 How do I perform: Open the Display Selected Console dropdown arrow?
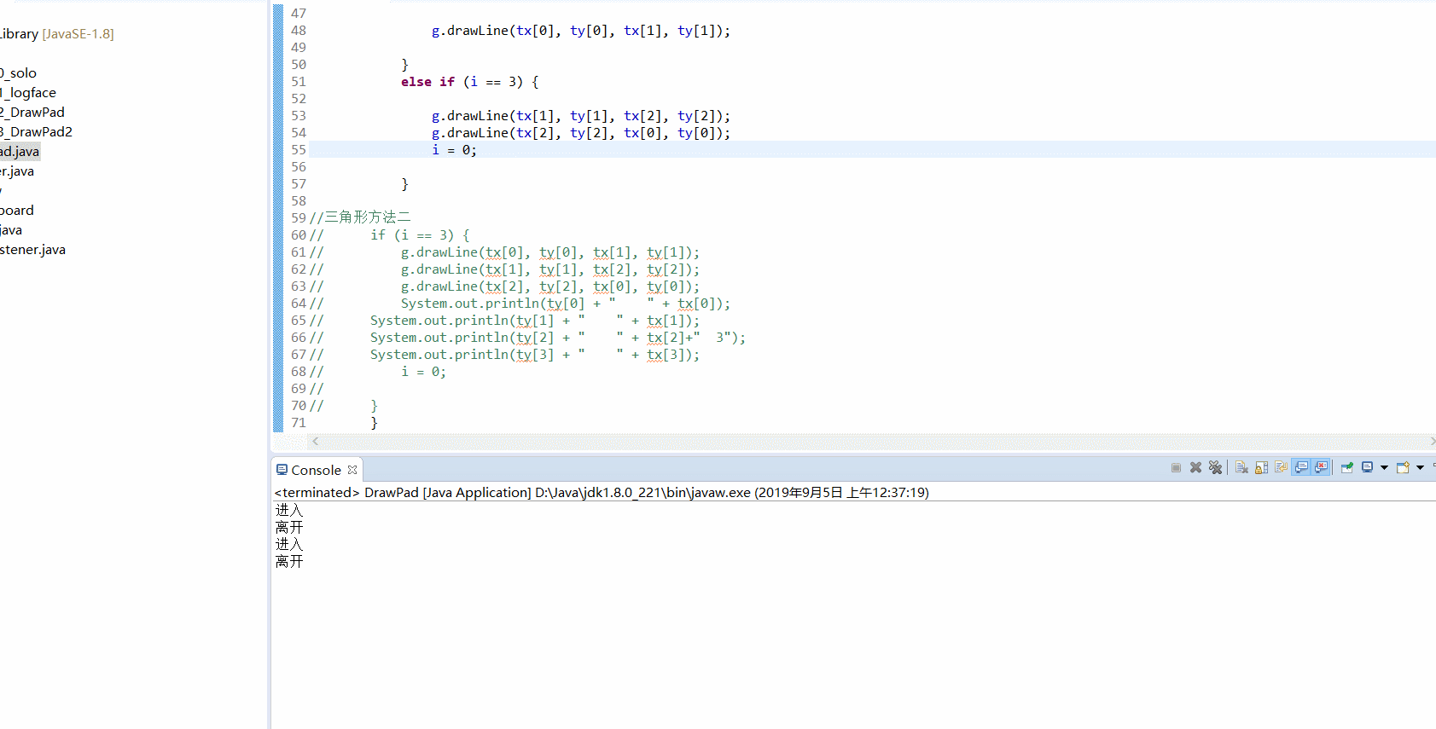coord(1384,467)
